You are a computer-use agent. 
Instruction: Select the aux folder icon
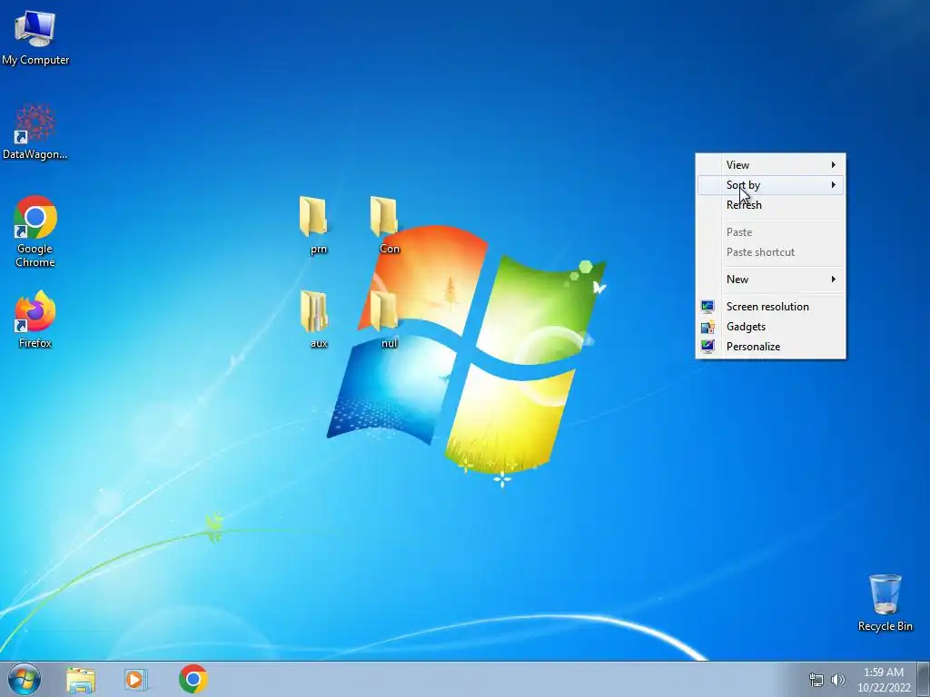point(315,319)
